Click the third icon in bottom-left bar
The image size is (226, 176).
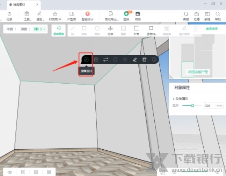pos(36,172)
